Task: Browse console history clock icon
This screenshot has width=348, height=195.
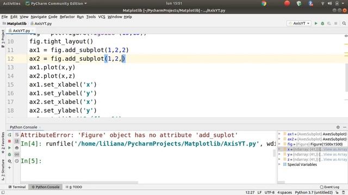Action: coord(17,161)
